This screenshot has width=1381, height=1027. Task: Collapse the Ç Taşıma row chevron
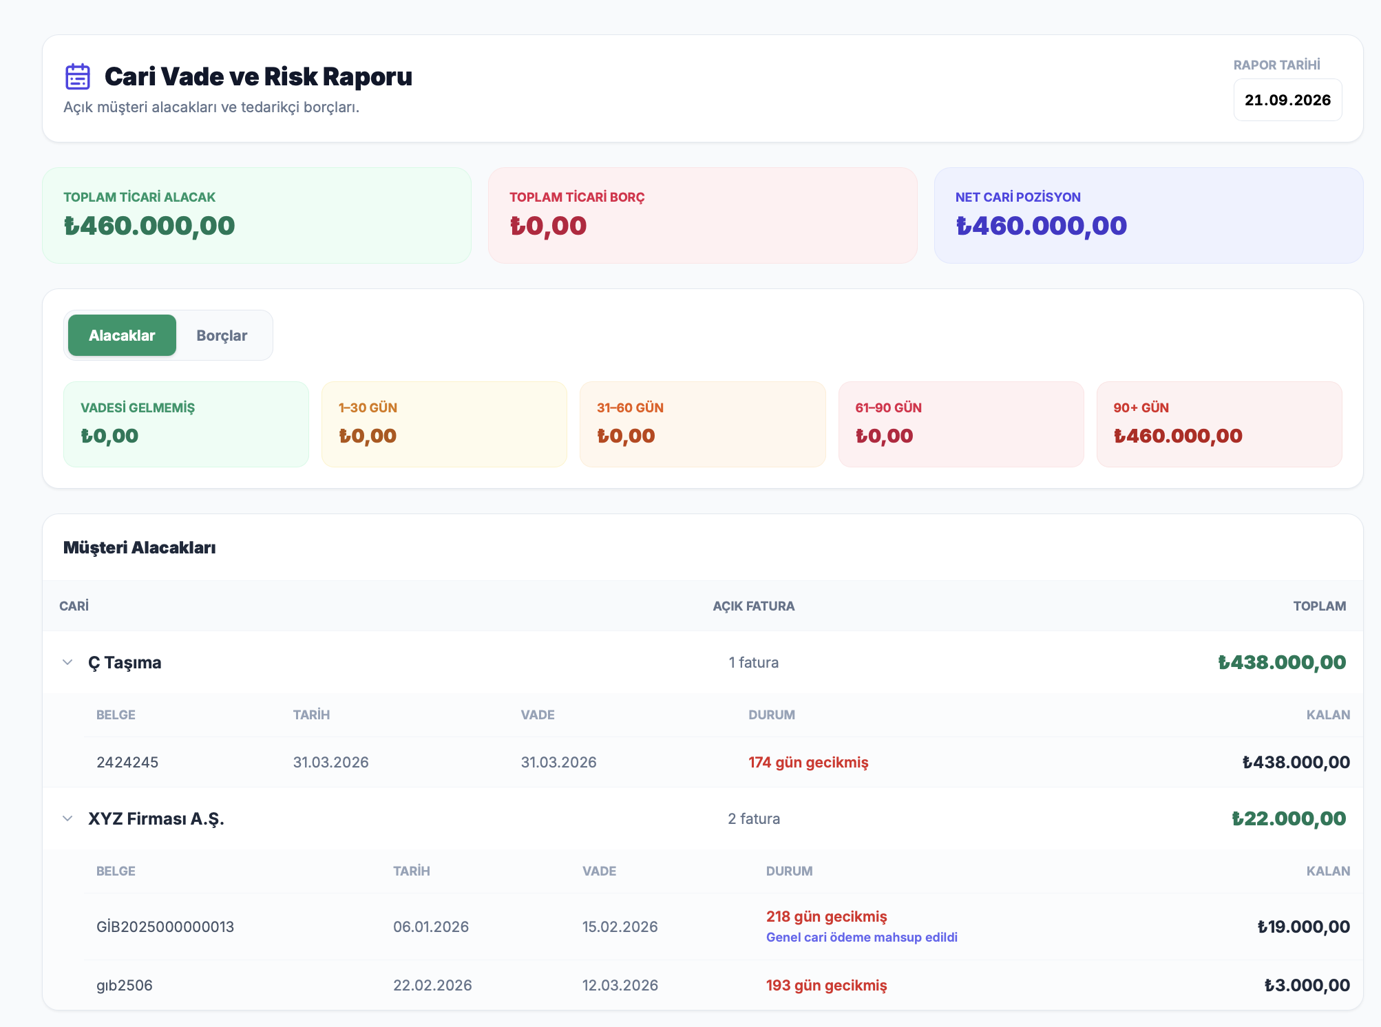67,662
